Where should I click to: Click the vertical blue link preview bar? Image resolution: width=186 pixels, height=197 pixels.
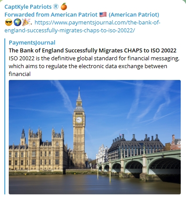pos(5,116)
